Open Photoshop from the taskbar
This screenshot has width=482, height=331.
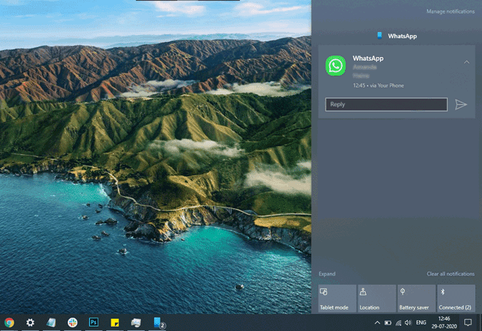click(x=94, y=322)
